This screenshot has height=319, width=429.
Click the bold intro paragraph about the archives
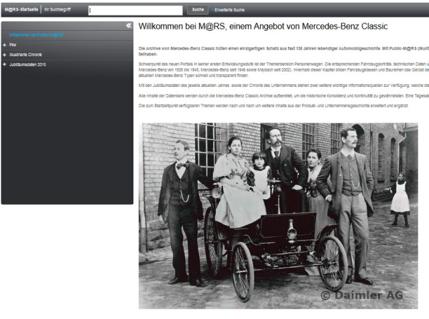pyautogui.click(x=283, y=52)
